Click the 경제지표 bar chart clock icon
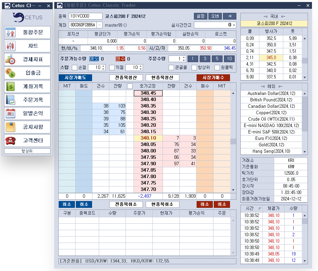Image resolution: width=318 pixels, height=271 pixels. pos(10,59)
